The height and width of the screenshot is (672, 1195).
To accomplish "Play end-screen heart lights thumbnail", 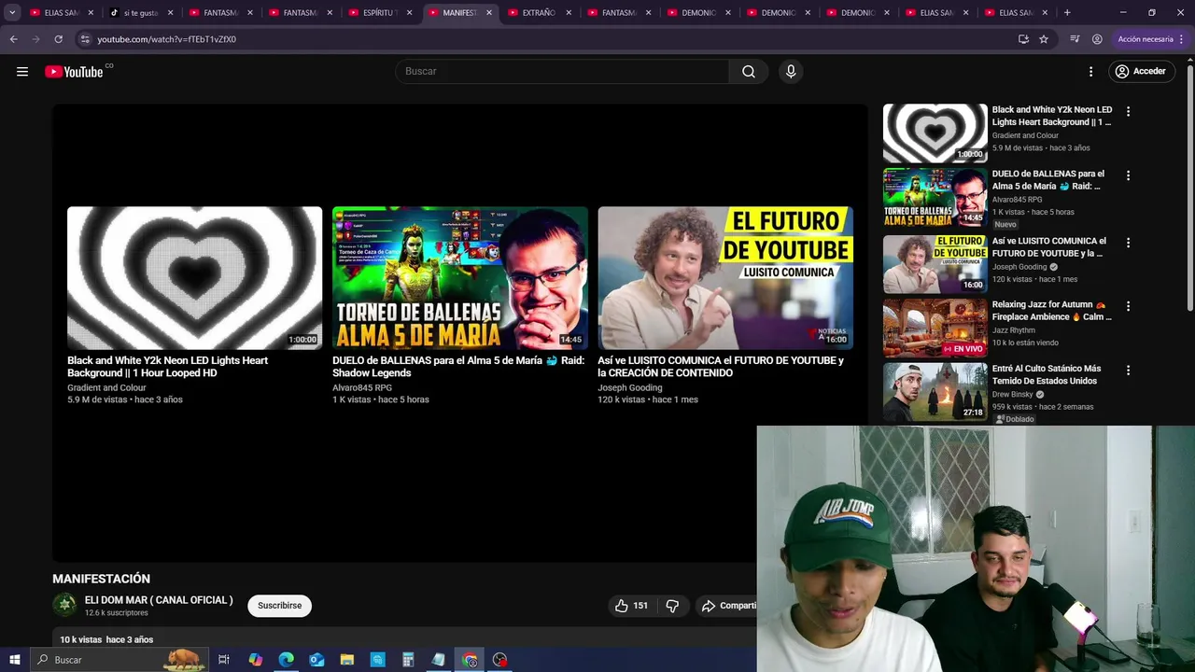I will point(194,278).
